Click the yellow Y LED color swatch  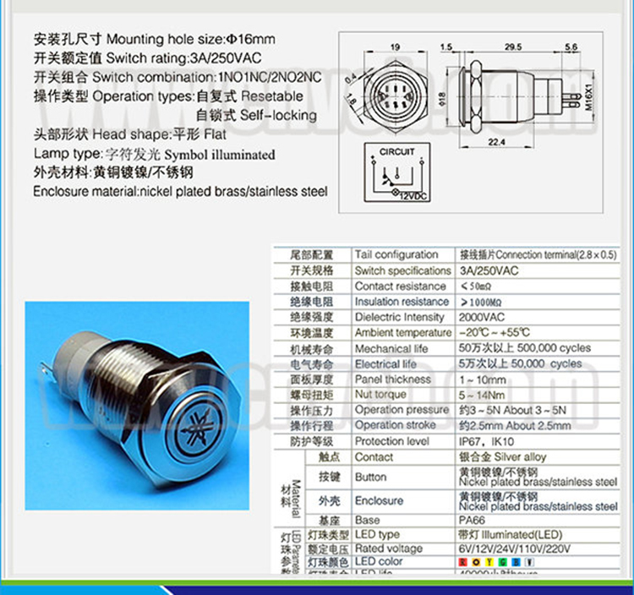coord(489,562)
